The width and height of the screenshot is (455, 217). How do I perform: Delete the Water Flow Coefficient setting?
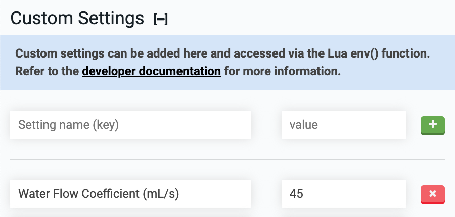tap(432, 194)
